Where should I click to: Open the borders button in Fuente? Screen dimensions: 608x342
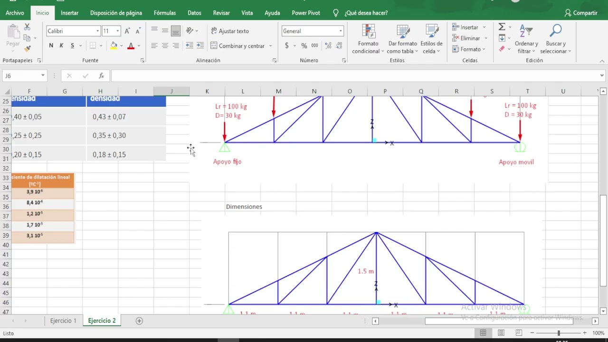click(93, 46)
